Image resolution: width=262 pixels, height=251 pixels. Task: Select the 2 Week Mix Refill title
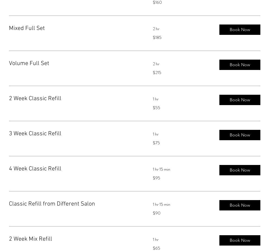point(30,239)
